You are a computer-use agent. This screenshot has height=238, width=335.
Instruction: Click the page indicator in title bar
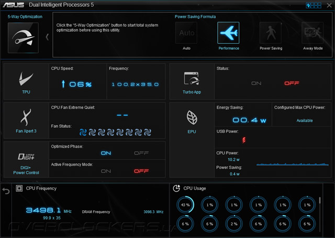(x=314, y=5)
